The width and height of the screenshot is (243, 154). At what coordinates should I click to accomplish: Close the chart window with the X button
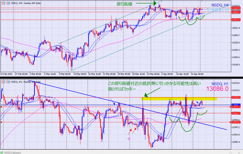tap(239, 153)
